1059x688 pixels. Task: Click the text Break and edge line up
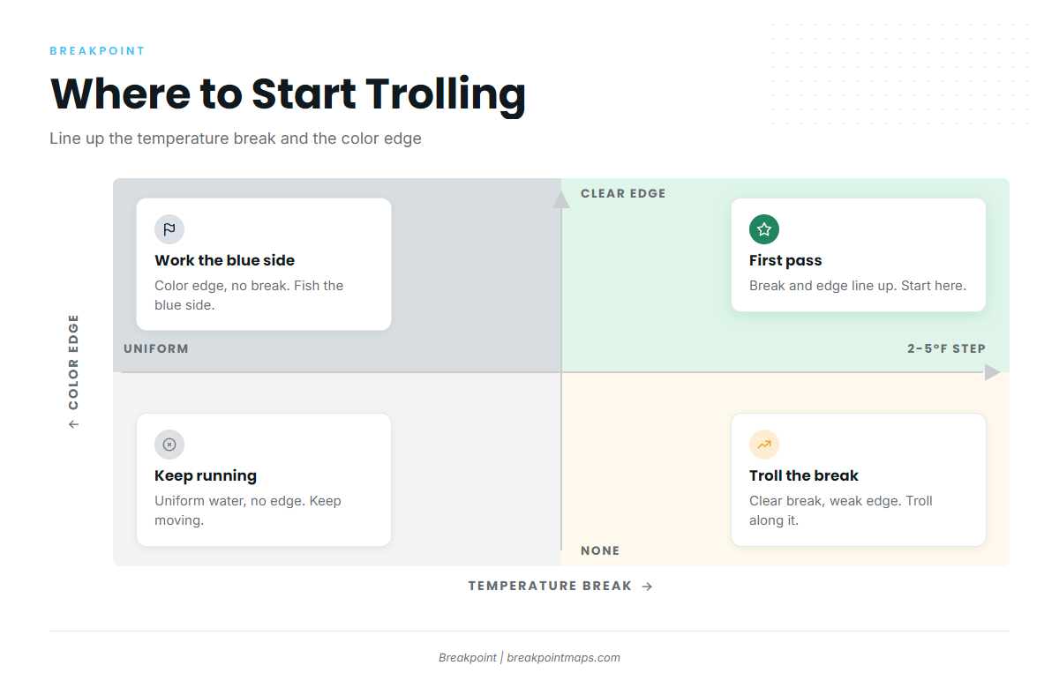(823, 286)
